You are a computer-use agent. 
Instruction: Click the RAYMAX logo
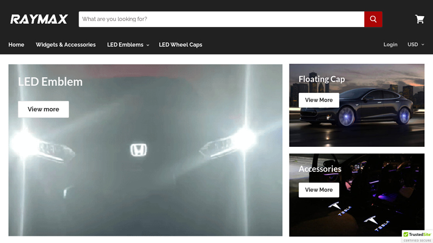39,19
